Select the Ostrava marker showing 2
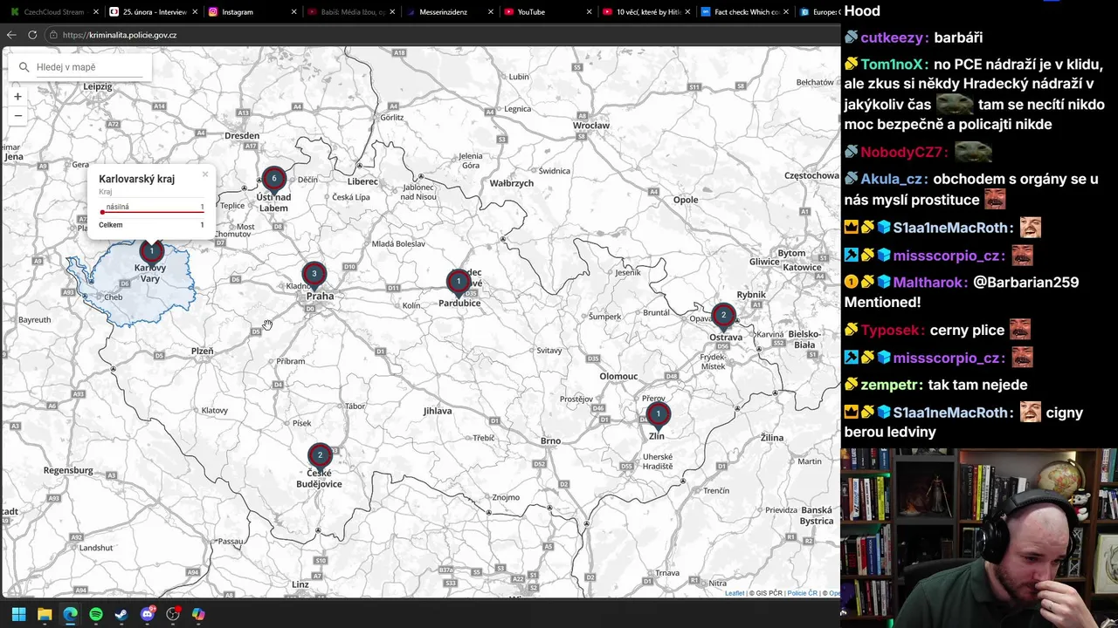 (x=723, y=316)
